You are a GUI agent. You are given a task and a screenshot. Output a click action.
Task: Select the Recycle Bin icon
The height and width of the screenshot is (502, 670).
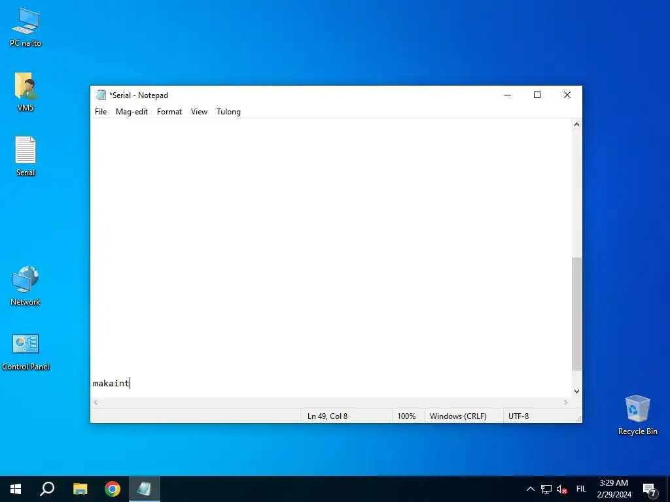tap(637, 415)
